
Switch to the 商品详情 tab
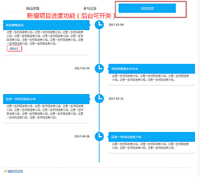click(x=33, y=8)
